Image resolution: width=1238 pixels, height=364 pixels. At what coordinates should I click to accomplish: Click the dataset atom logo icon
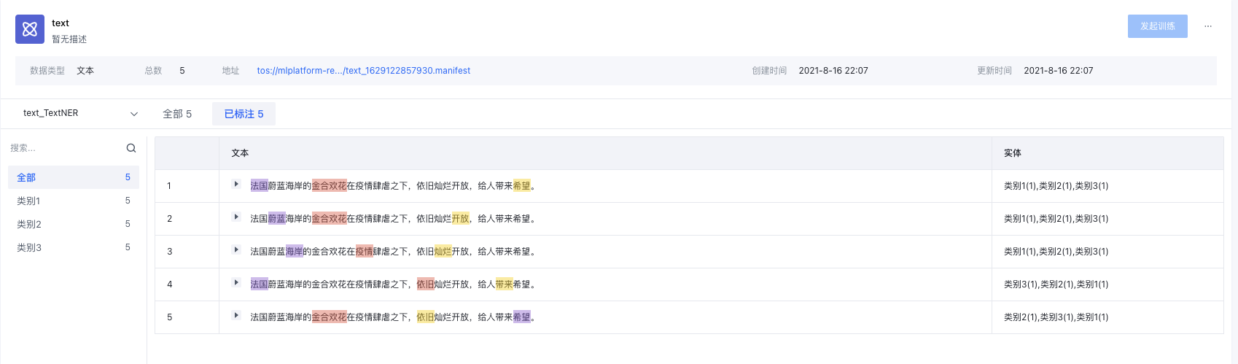click(30, 29)
